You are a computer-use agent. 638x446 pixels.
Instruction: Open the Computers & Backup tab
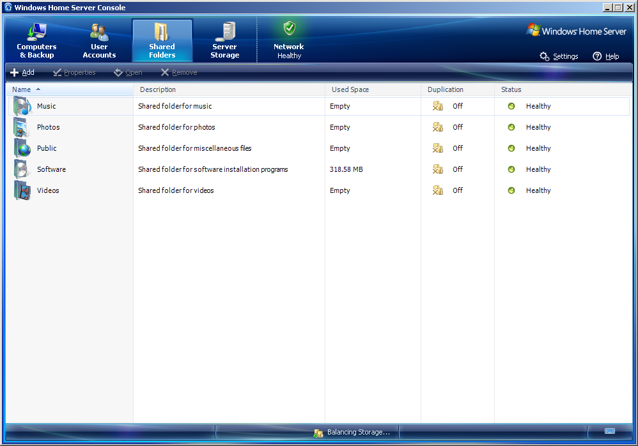click(x=36, y=41)
